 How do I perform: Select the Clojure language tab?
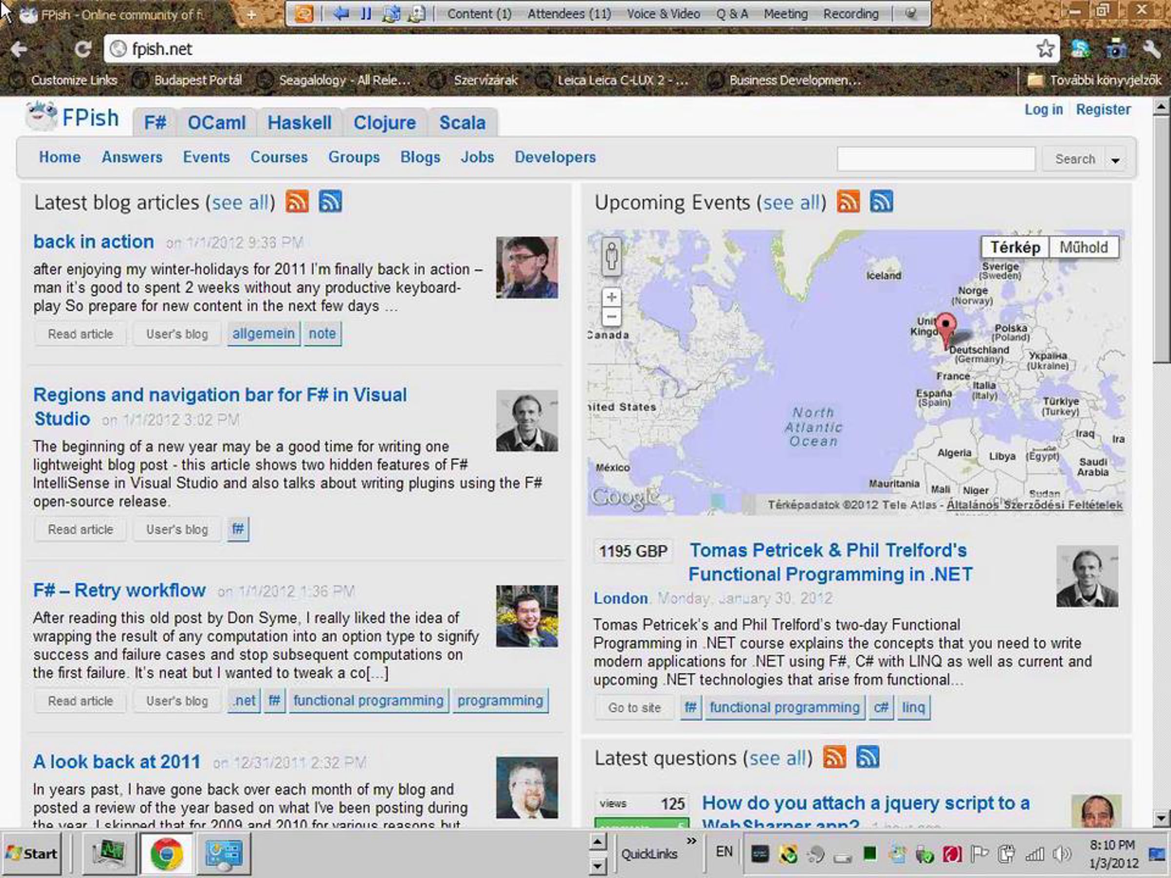pos(385,122)
